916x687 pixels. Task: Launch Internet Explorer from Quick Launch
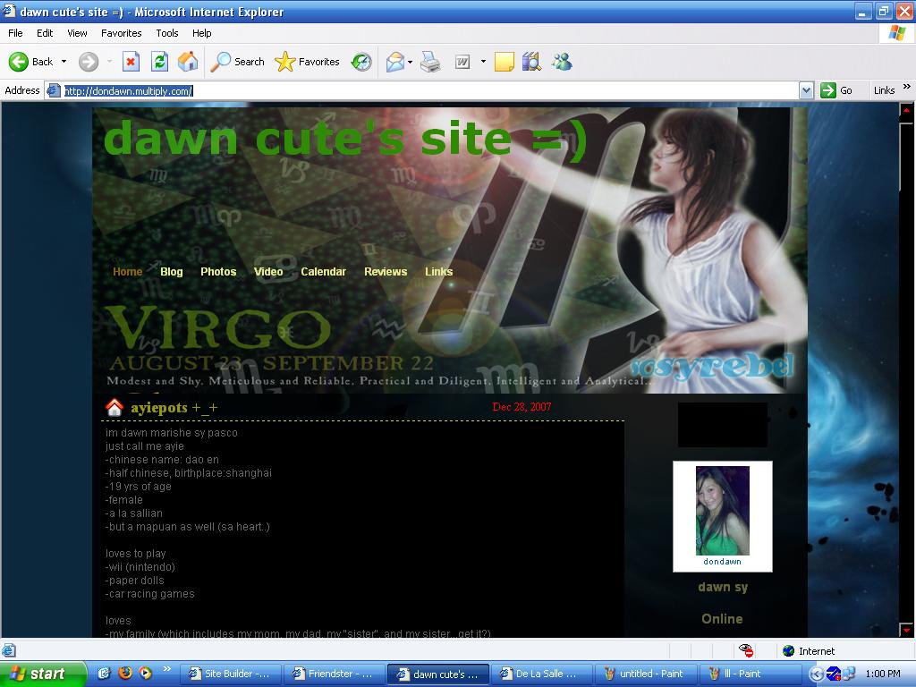pyautogui.click(x=104, y=673)
